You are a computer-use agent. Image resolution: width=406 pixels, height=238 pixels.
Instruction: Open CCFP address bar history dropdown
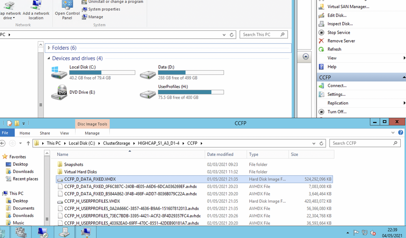[x=314, y=143]
